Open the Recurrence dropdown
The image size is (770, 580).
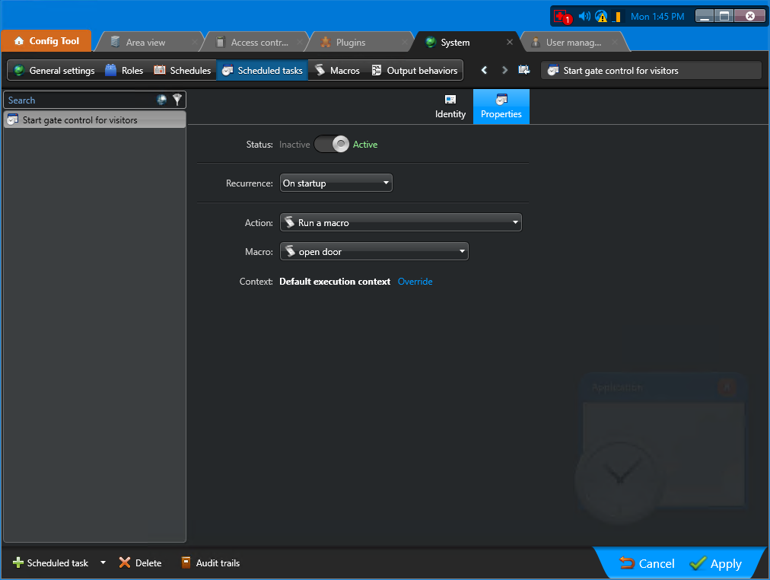[336, 183]
